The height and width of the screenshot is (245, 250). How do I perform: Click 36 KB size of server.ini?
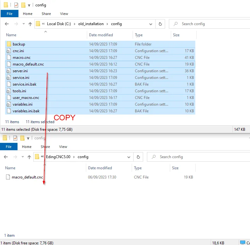click(x=189, y=71)
